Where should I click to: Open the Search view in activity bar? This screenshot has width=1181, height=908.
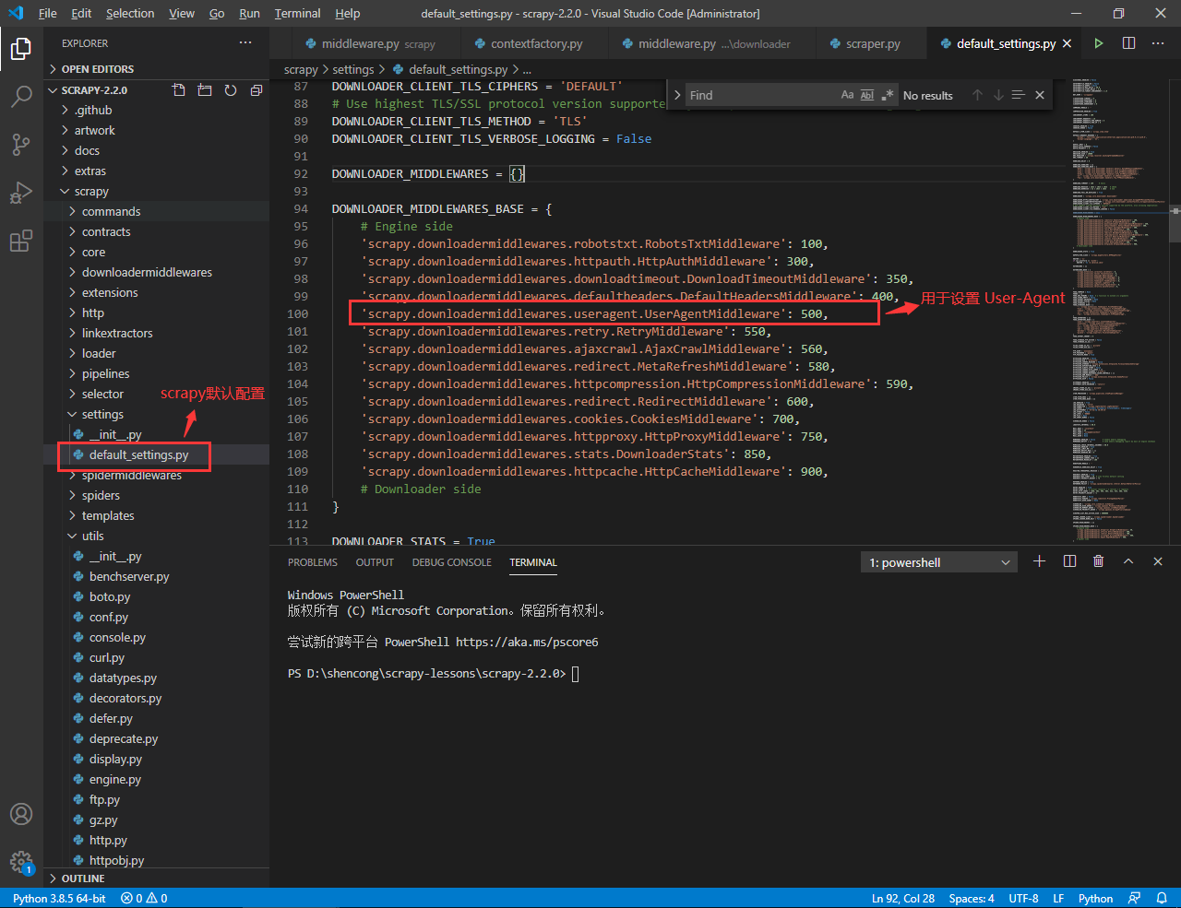point(21,96)
